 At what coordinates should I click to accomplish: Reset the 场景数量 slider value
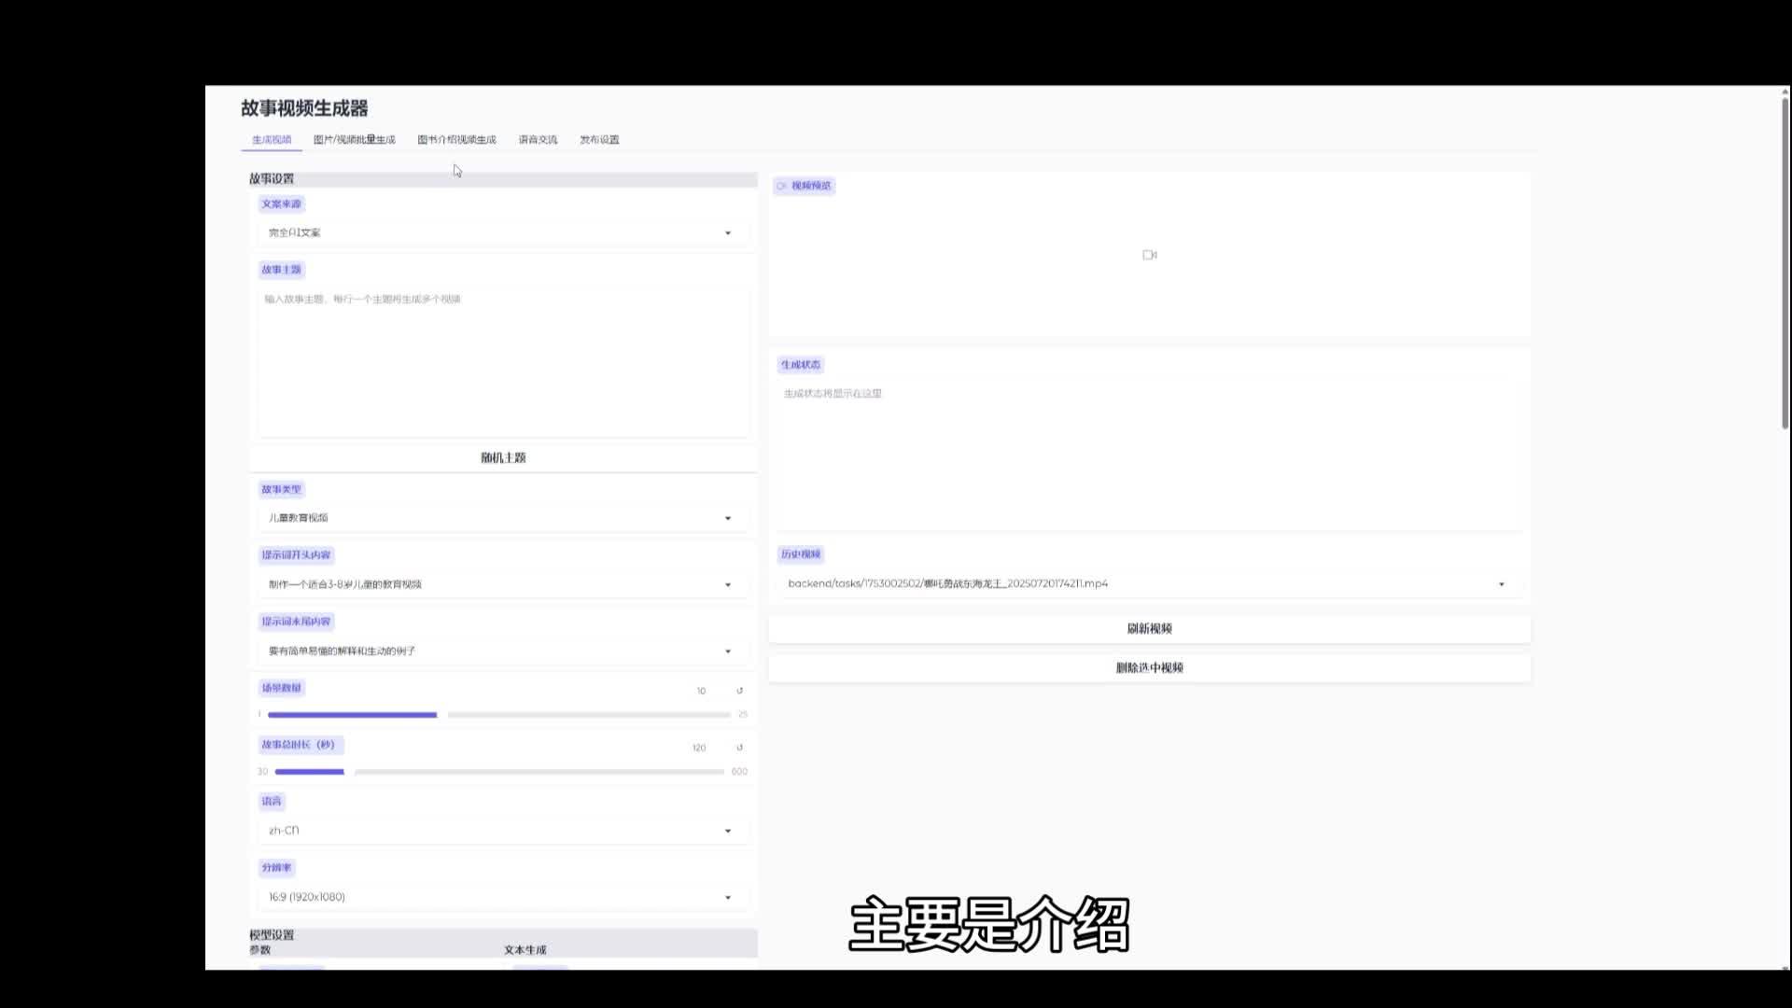point(739,691)
